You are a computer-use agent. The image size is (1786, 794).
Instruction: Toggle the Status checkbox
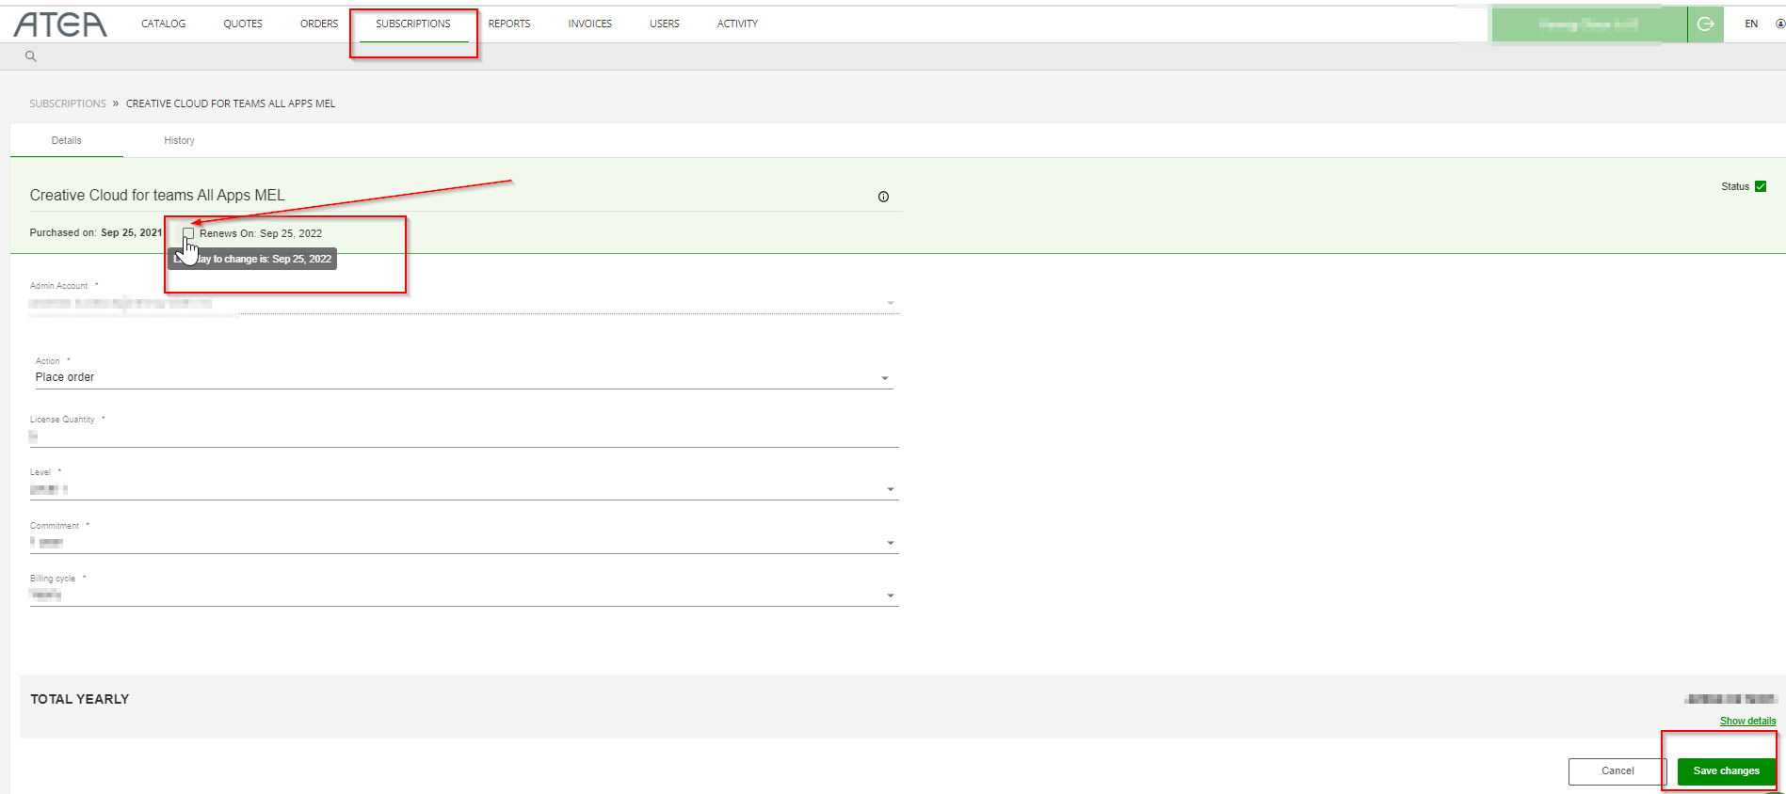click(x=1761, y=186)
